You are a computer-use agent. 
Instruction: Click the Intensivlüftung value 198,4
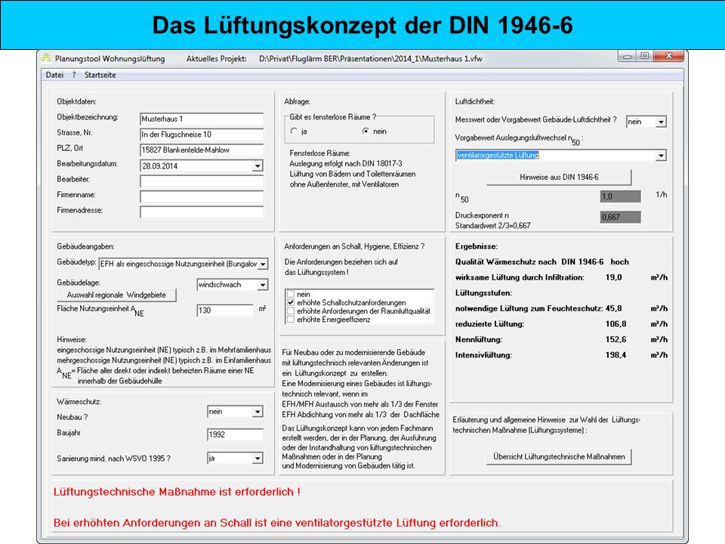[616, 355]
